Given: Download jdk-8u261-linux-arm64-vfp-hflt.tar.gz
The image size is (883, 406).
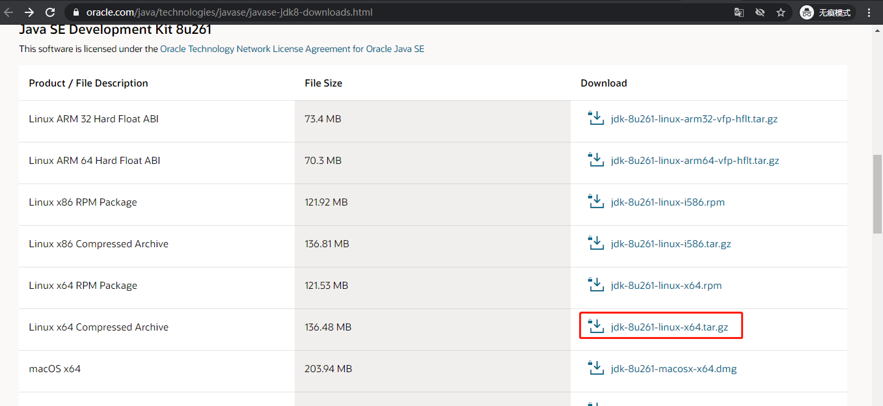Looking at the screenshot, I should (695, 161).
